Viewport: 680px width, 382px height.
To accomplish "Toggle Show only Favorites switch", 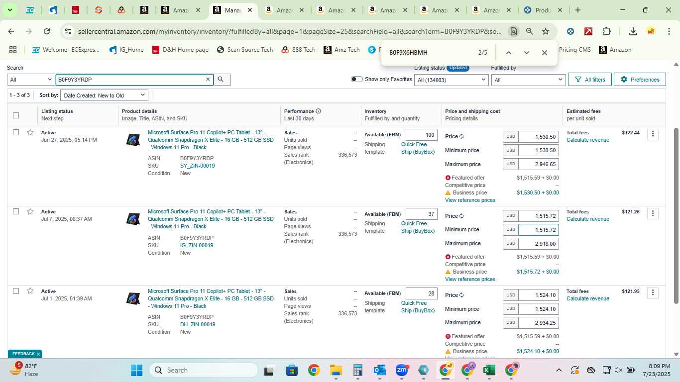I will 356,79.
